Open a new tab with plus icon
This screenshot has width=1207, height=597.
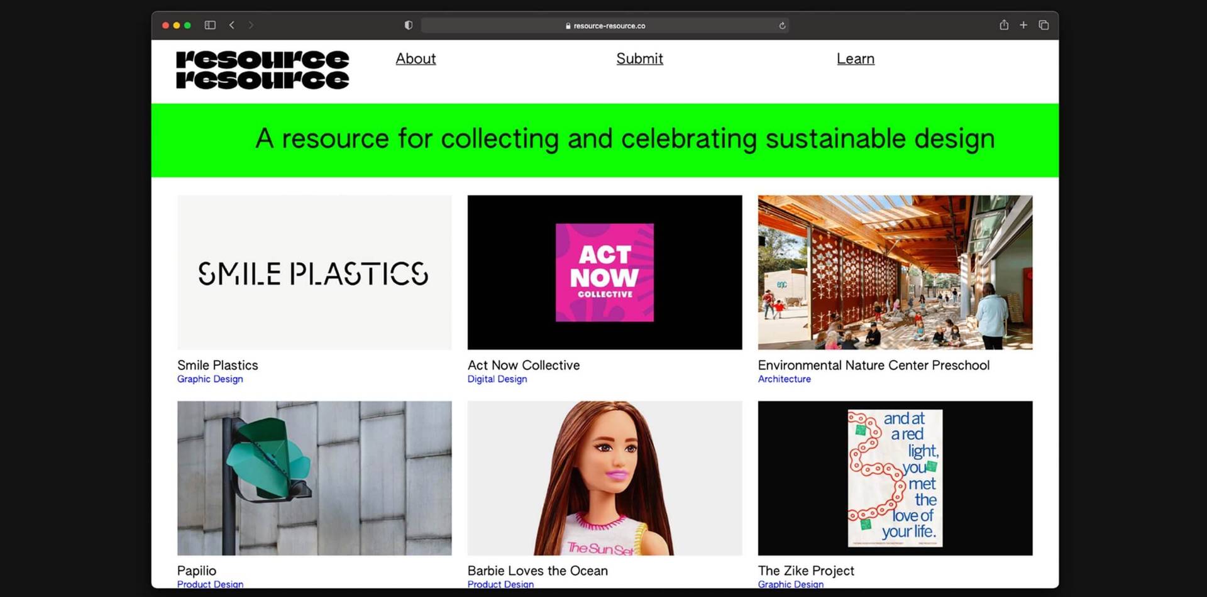pyautogui.click(x=1023, y=25)
